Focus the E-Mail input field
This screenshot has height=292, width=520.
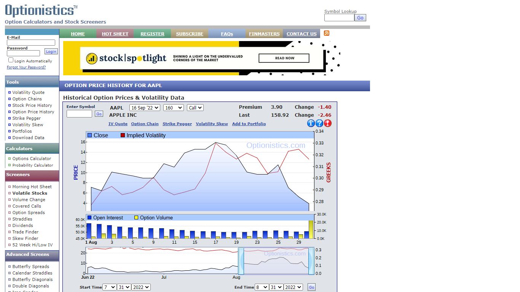(x=31, y=43)
